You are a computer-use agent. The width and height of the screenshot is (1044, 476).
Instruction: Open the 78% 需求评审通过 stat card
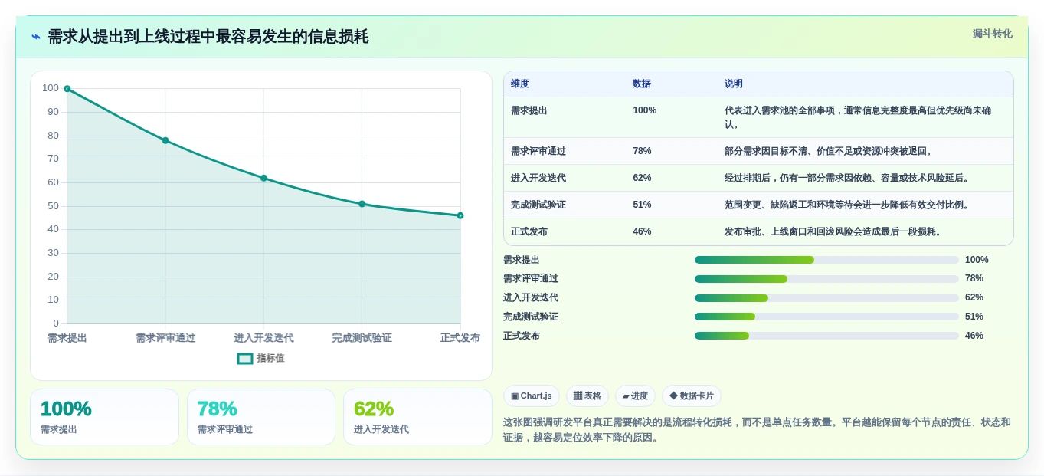point(261,417)
